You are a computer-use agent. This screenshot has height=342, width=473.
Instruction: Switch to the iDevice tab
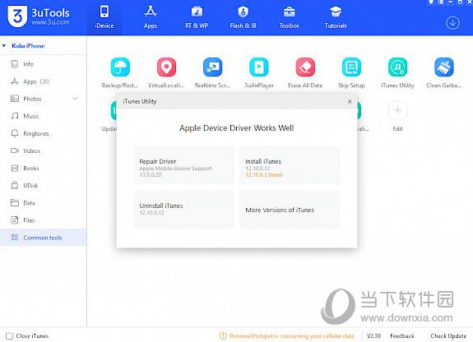[104, 17]
